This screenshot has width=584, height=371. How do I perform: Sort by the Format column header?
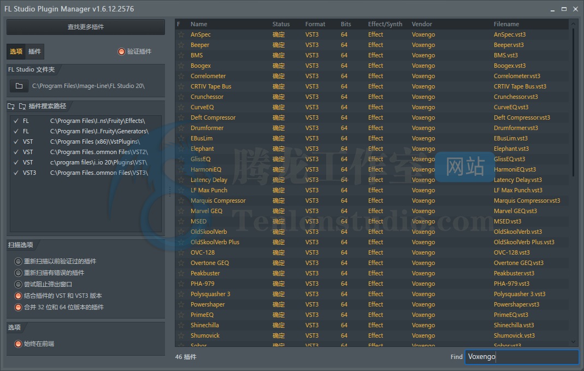pos(315,24)
